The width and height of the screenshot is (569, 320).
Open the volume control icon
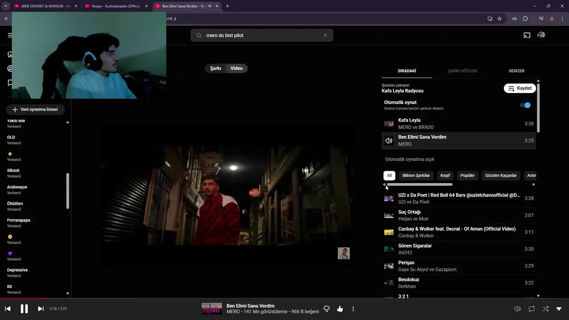pyautogui.click(x=517, y=309)
